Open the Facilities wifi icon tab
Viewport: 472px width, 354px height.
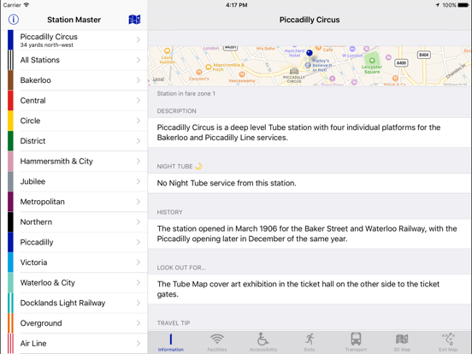[x=217, y=339]
